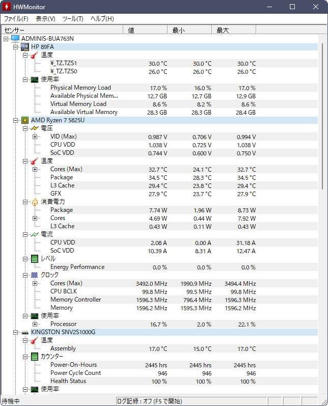328x406 pixels.
Task: Click the AMD Ryzen 7 5825U chip icon
Action: point(25,120)
